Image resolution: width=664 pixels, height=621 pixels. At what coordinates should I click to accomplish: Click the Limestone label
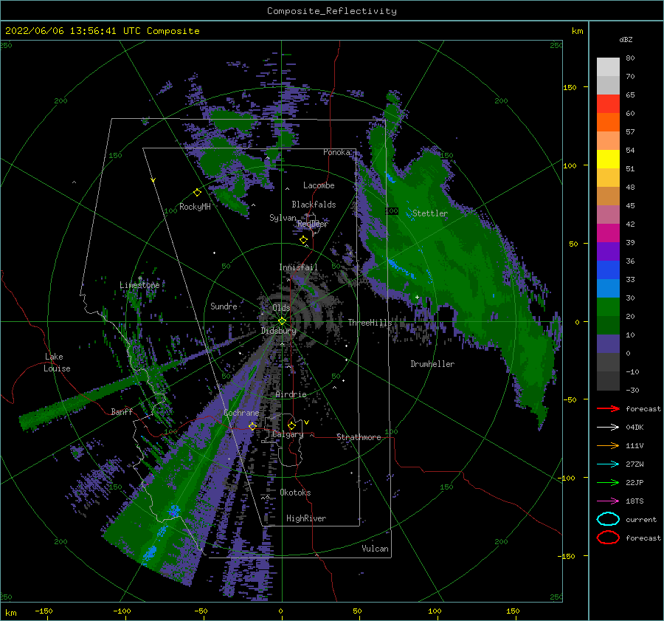click(x=139, y=285)
